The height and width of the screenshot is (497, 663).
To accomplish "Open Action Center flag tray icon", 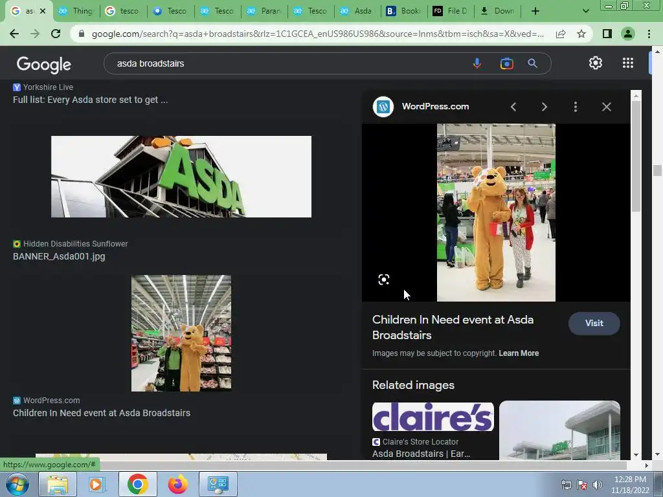I will 582,485.
